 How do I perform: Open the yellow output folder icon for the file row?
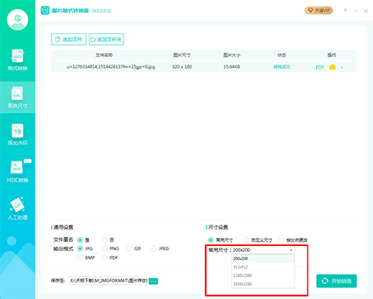(x=332, y=67)
